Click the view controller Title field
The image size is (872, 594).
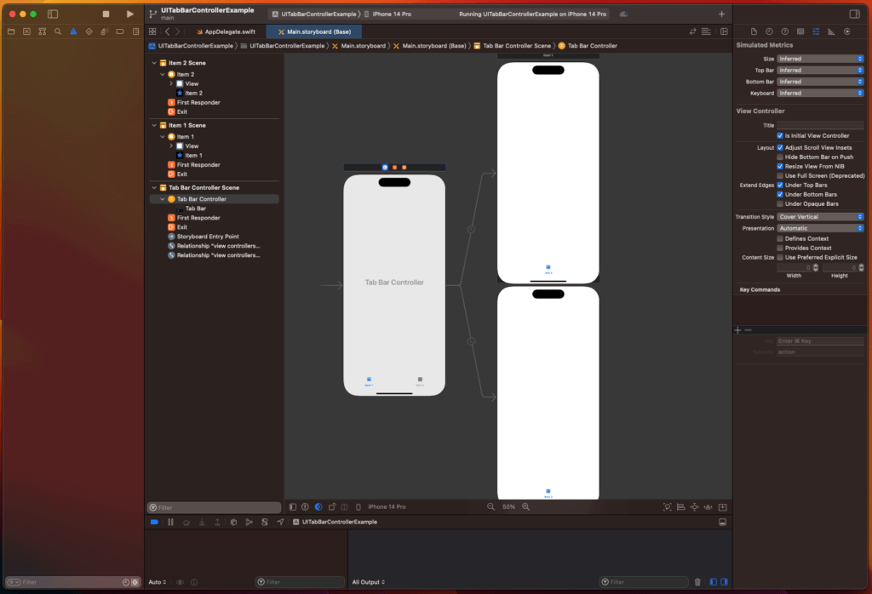(x=819, y=125)
